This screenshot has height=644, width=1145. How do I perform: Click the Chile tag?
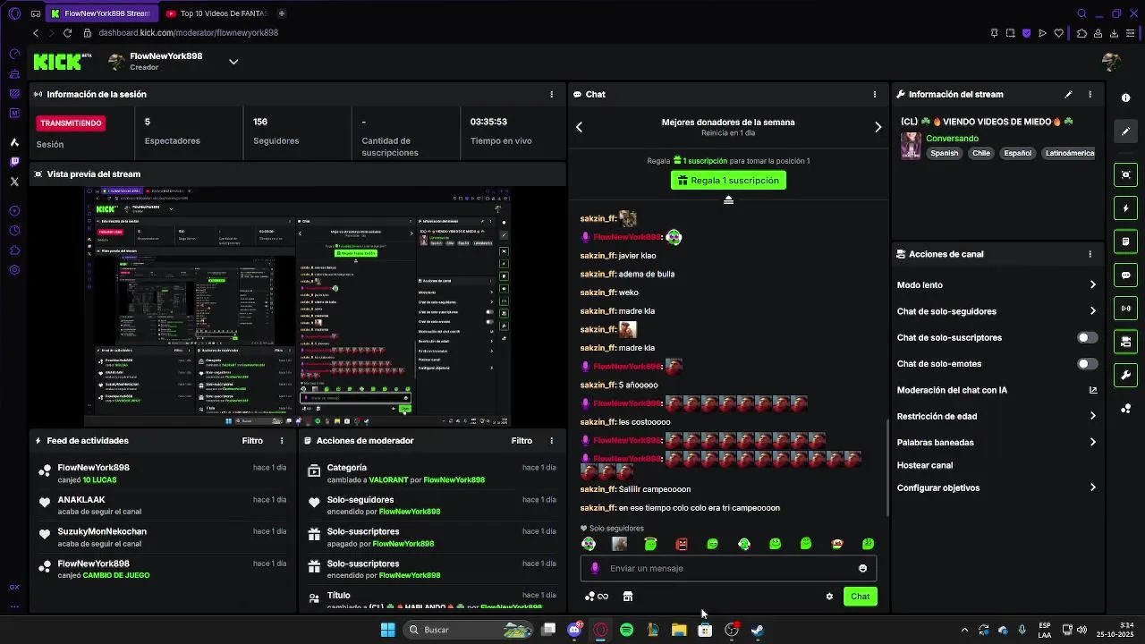coord(981,153)
